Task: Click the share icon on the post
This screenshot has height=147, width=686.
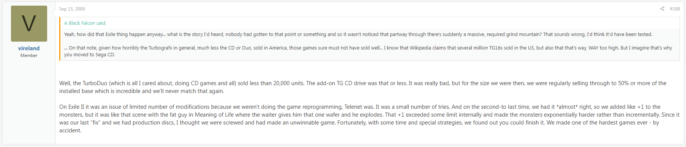Action: point(662,9)
